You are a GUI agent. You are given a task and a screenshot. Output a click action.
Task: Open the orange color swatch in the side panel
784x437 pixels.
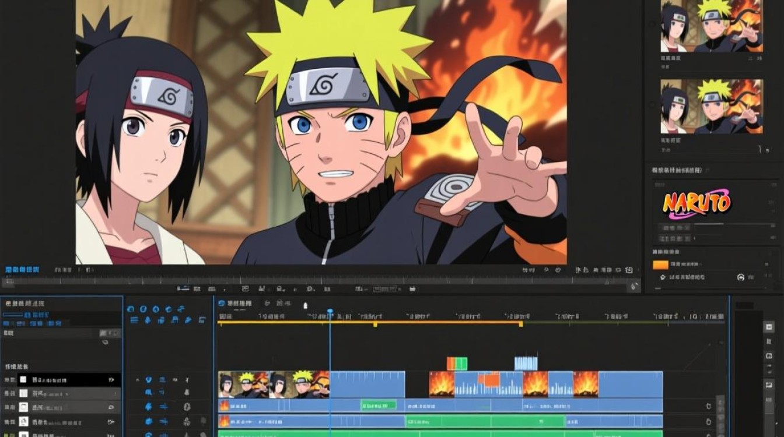pos(660,265)
